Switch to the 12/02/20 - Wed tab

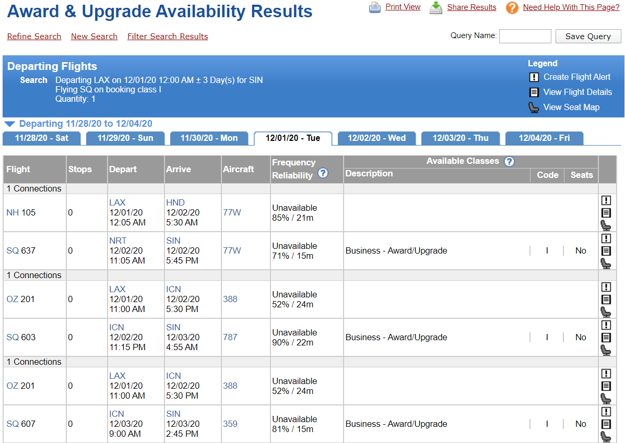376,138
